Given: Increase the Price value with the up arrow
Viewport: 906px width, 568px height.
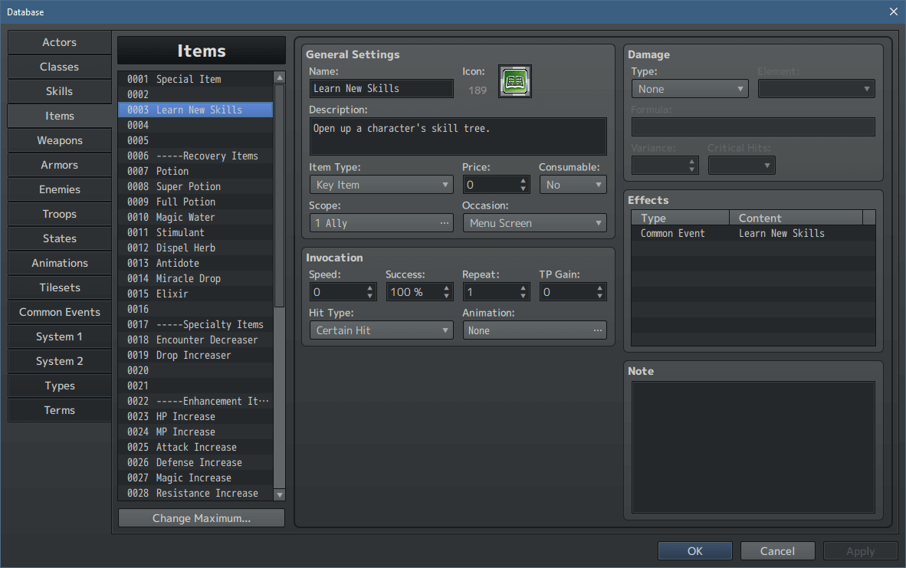Looking at the screenshot, I should [x=523, y=181].
